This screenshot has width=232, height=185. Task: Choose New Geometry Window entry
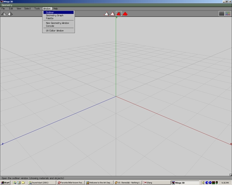pyautogui.click(x=58, y=23)
